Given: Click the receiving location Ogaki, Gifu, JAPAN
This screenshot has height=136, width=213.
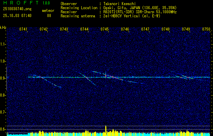Looking at the screenshot, I should [x=122, y=8].
